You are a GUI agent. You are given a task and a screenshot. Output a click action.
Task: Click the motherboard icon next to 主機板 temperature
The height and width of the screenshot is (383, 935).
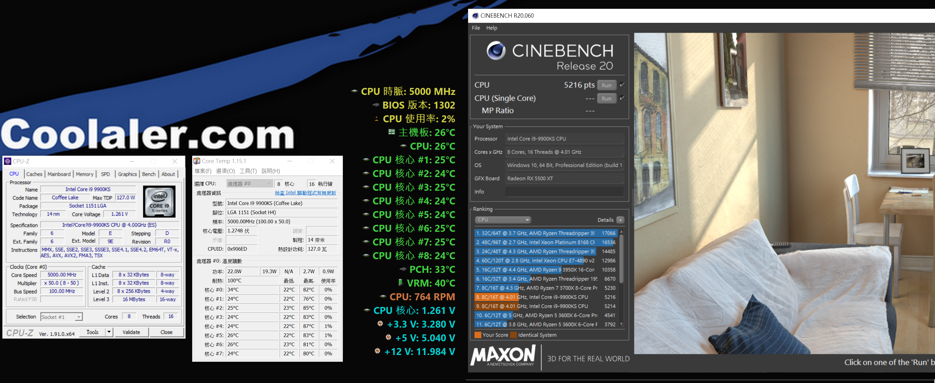391,132
